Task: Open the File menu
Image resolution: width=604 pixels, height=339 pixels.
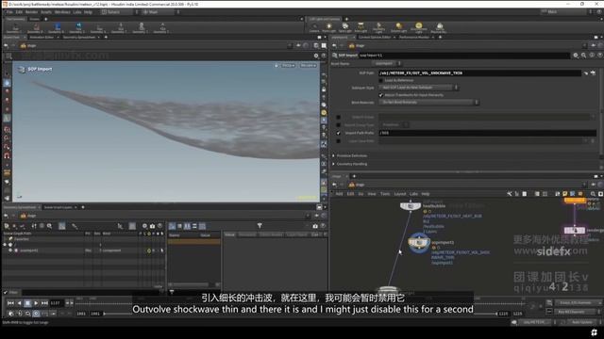Action: click(9, 12)
